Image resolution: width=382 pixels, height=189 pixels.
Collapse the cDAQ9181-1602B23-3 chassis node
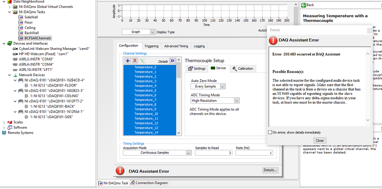click(15, 90)
